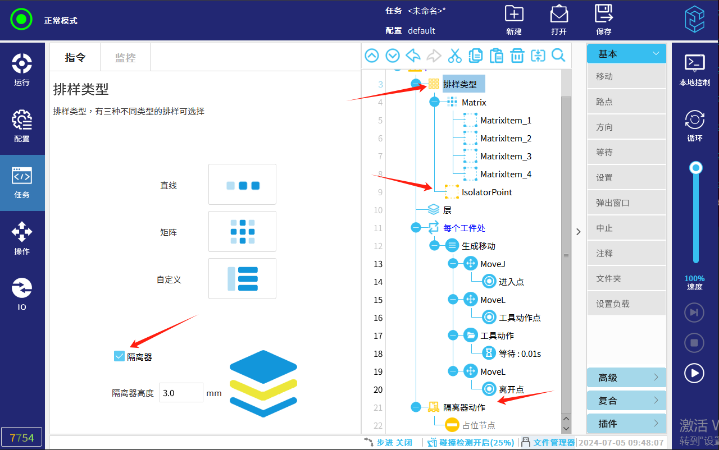Switch to the 监控 tab

pos(125,58)
